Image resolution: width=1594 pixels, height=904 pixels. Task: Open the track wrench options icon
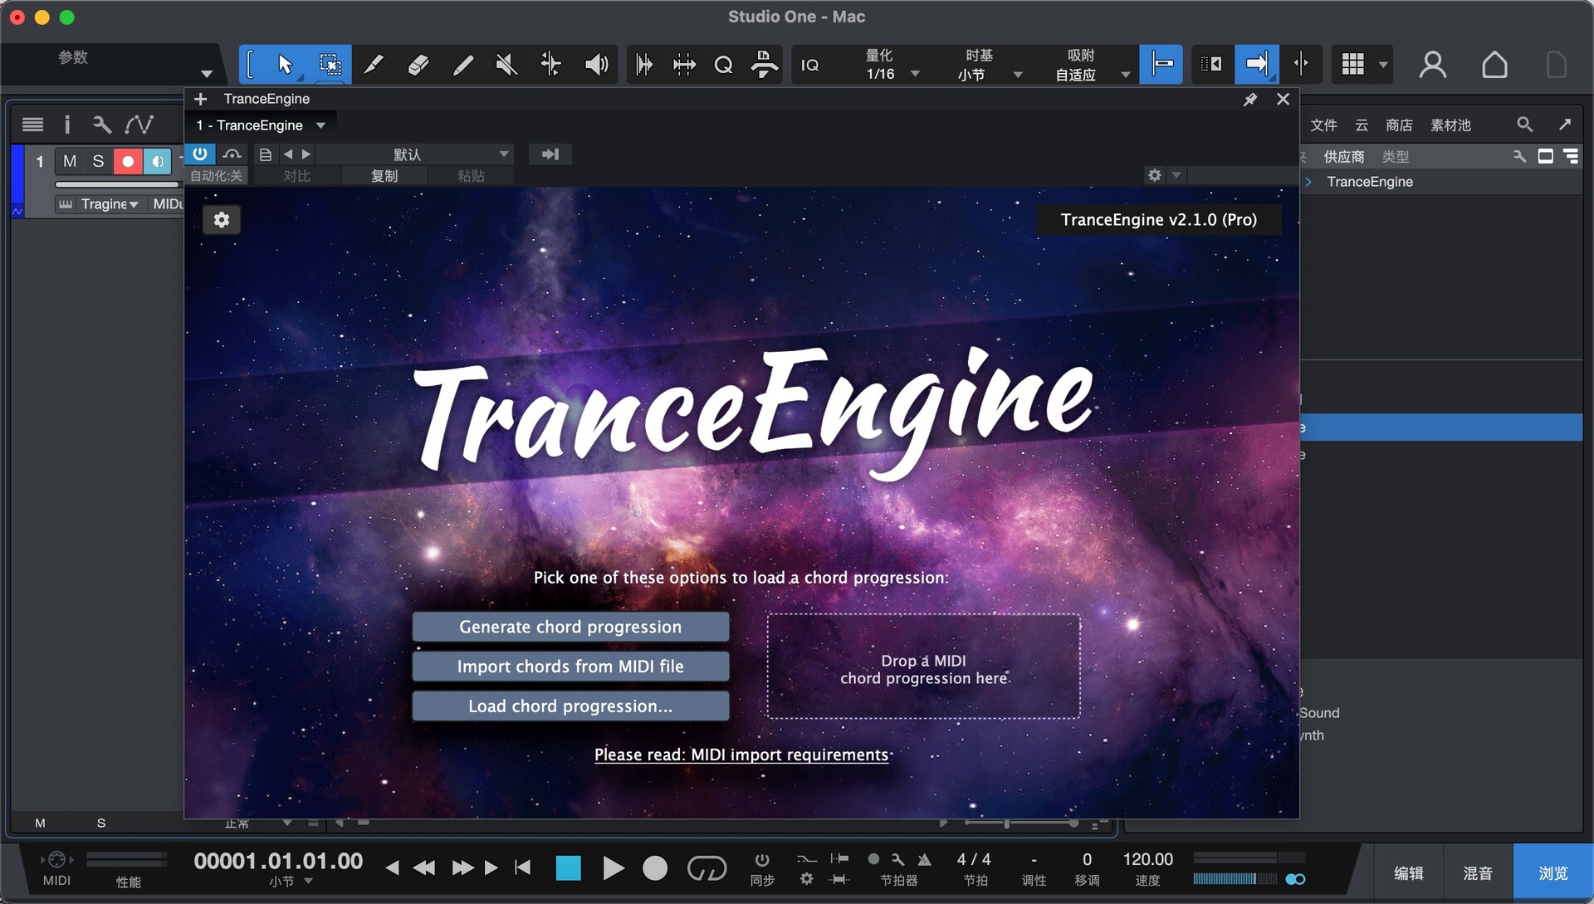[101, 125]
